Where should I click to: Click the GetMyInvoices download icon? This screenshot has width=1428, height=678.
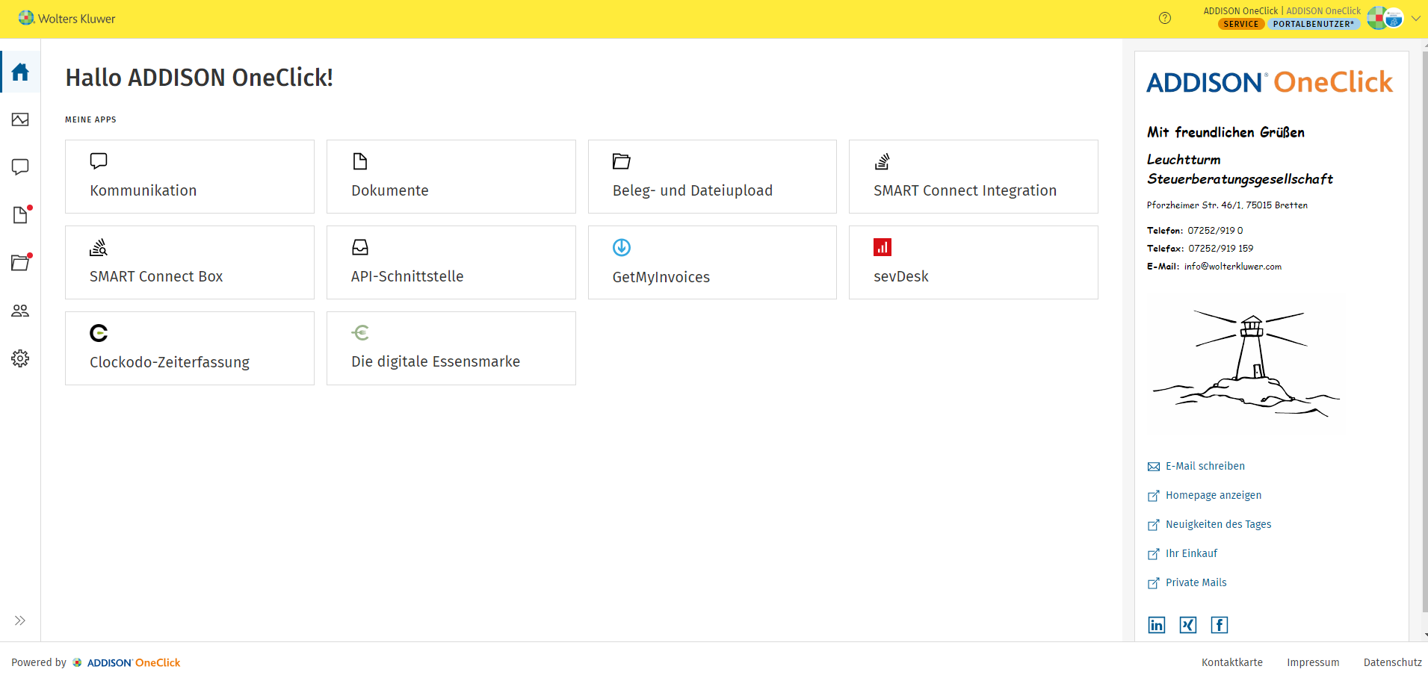[x=622, y=247]
